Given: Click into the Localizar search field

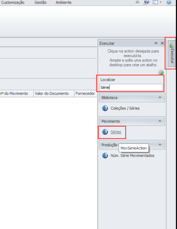Looking at the screenshot, I should pyautogui.click(x=131, y=87).
